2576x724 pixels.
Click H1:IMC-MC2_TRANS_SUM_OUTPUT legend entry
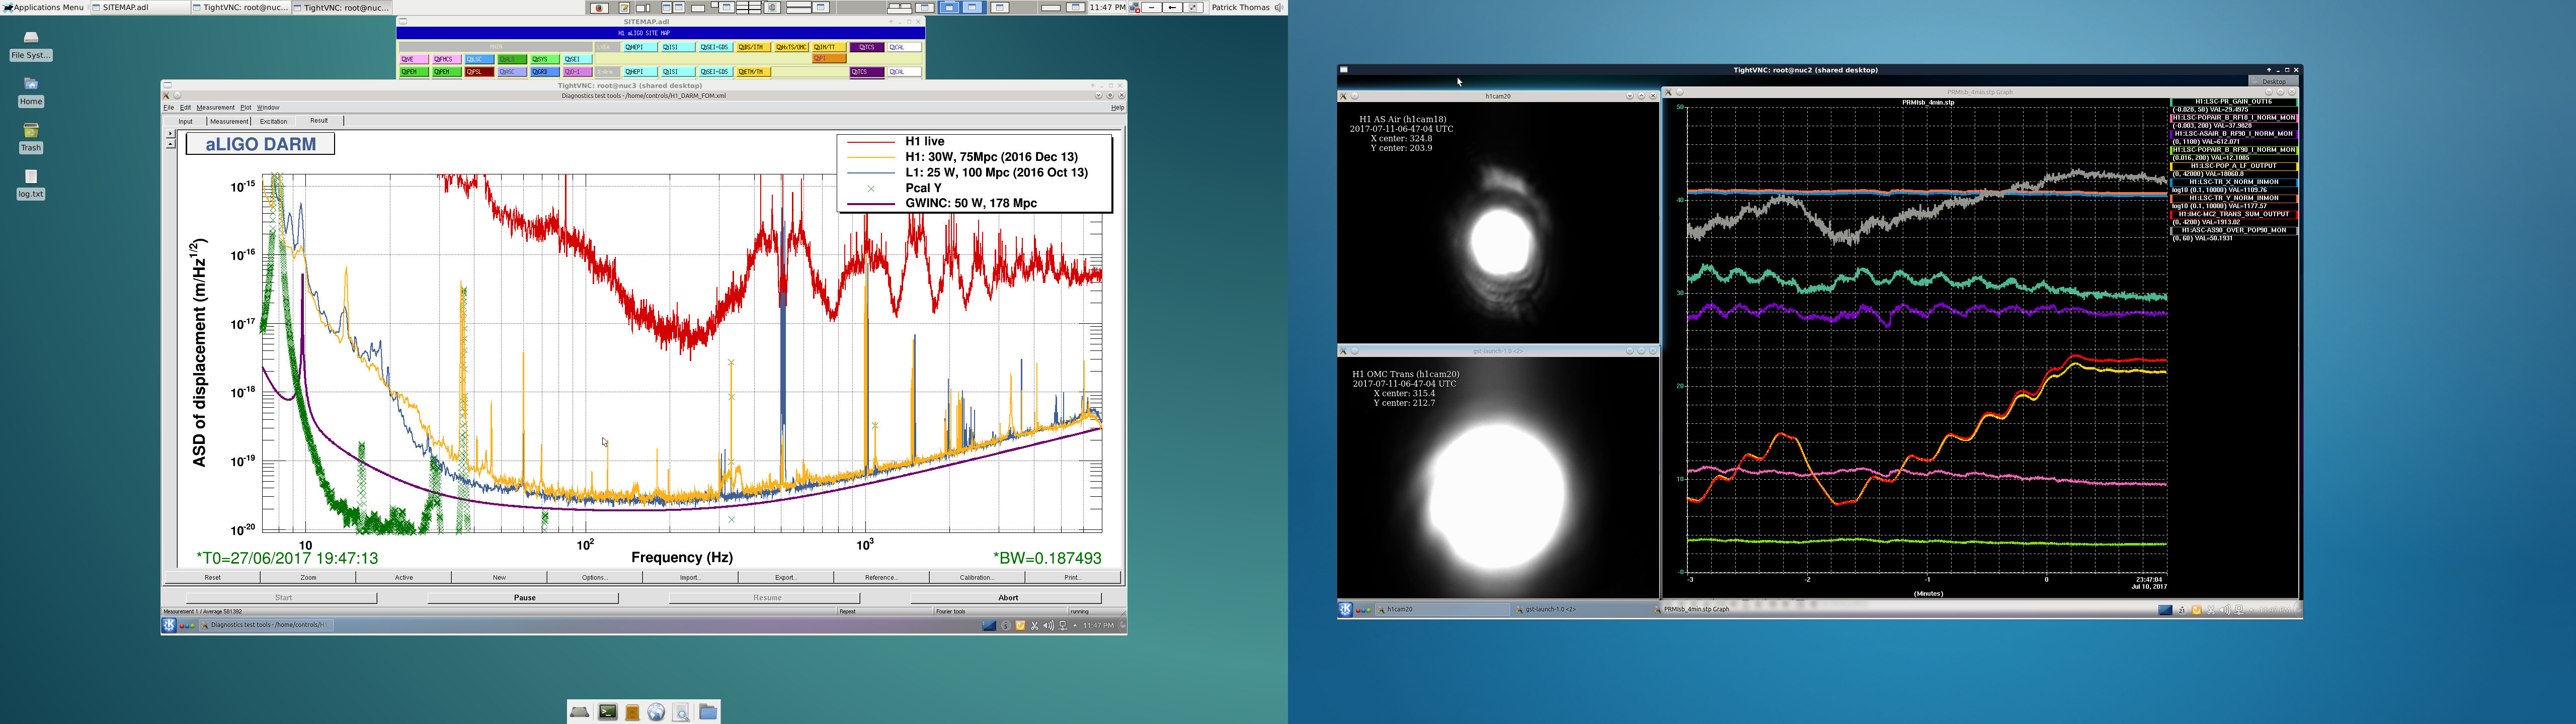click(x=2233, y=214)
